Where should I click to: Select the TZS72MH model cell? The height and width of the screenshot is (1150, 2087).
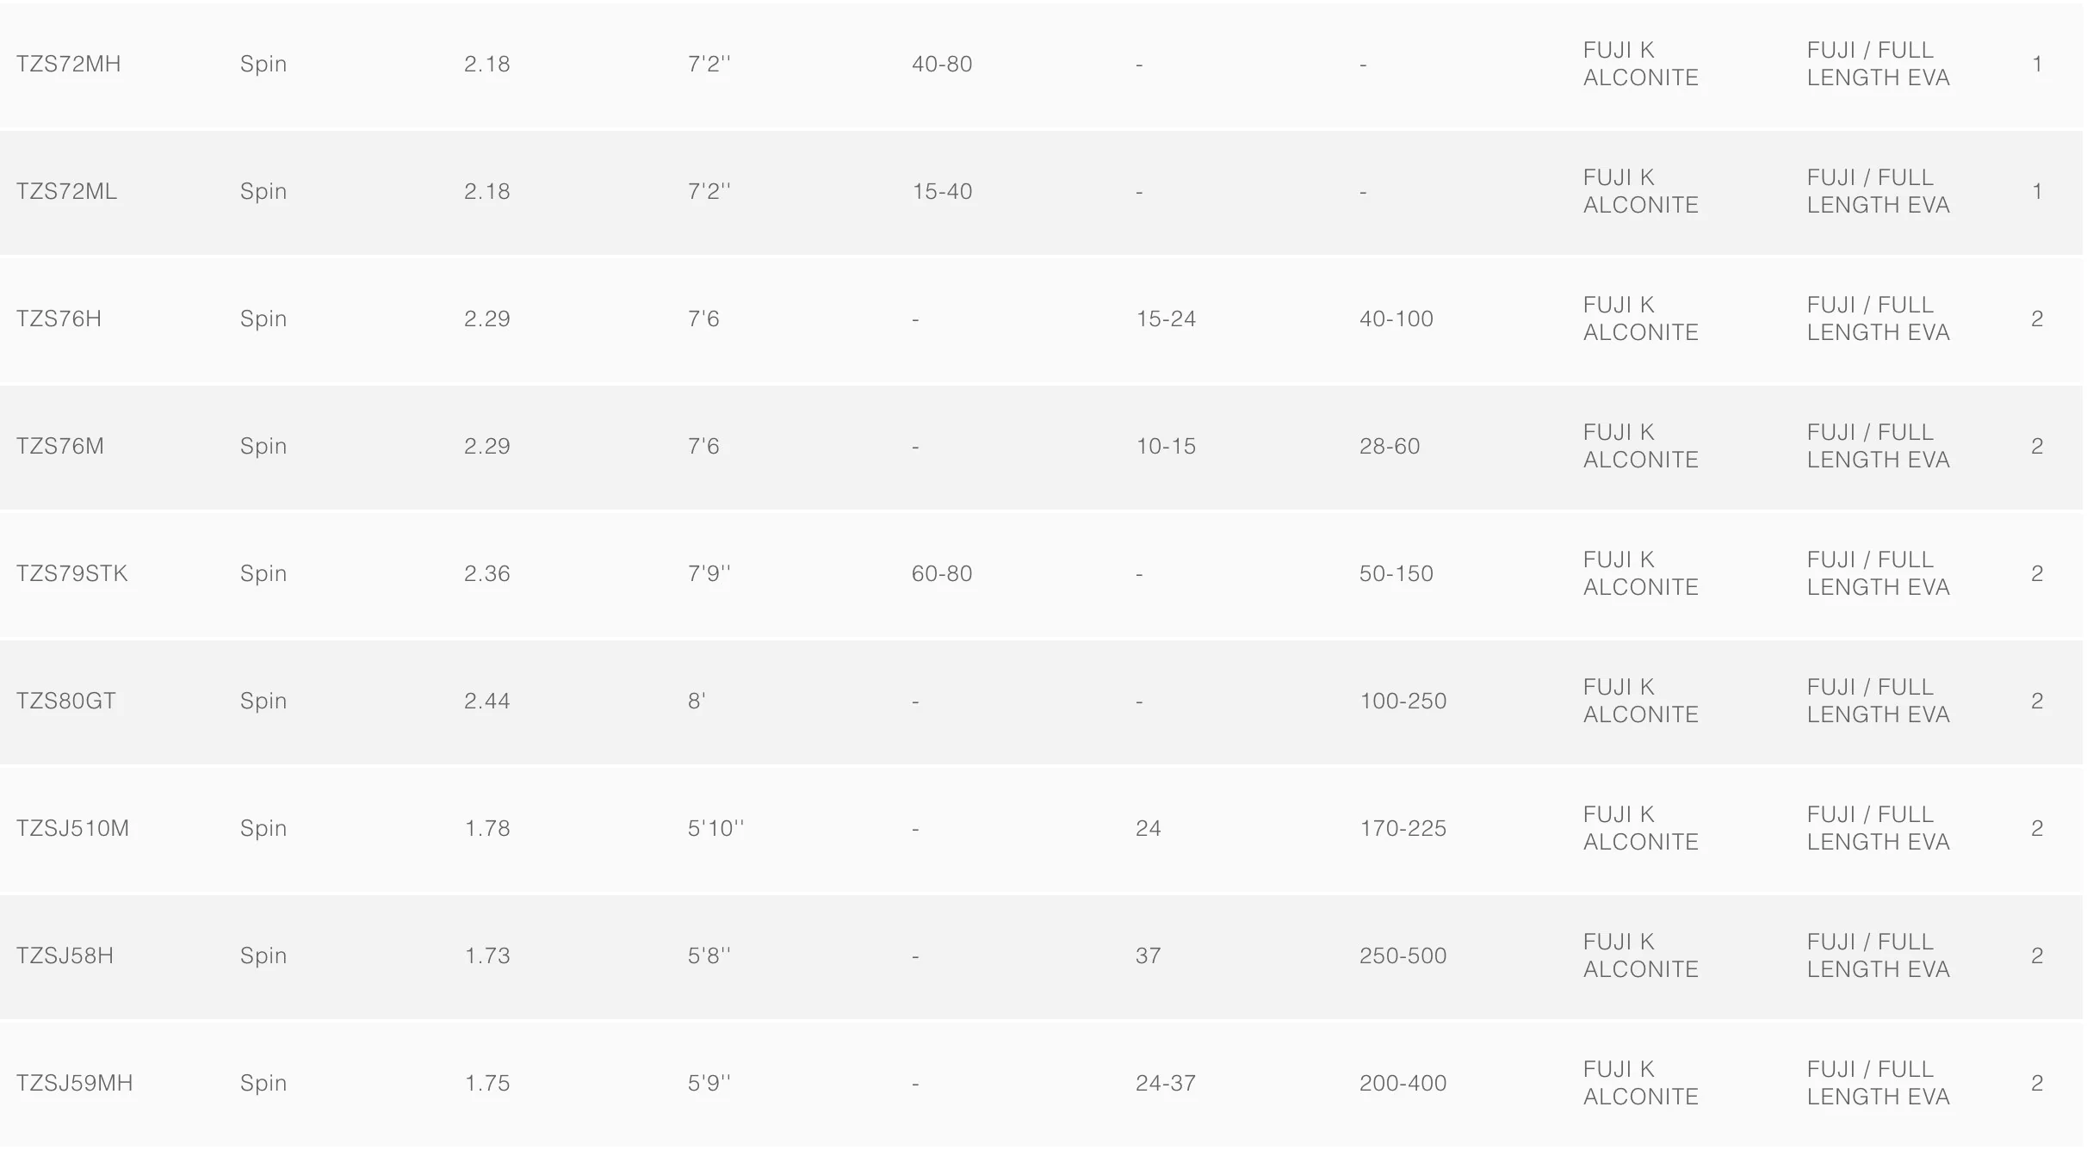(x=68, y=65)
